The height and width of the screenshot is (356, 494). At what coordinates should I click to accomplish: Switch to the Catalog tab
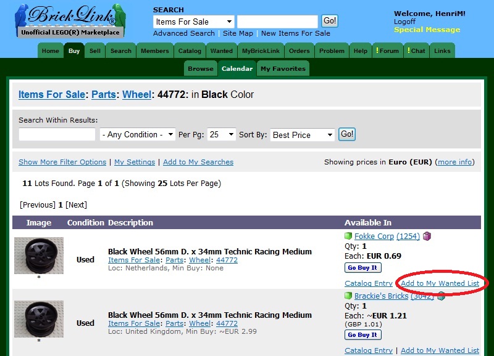[x=190, y=51]
